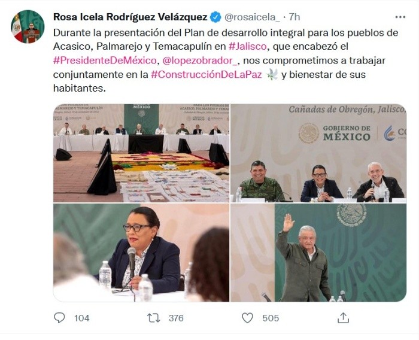The image size is (419, 340).
Task: Open the #ConstrucciónDeLaPaz hashtag
Action: 207,74
